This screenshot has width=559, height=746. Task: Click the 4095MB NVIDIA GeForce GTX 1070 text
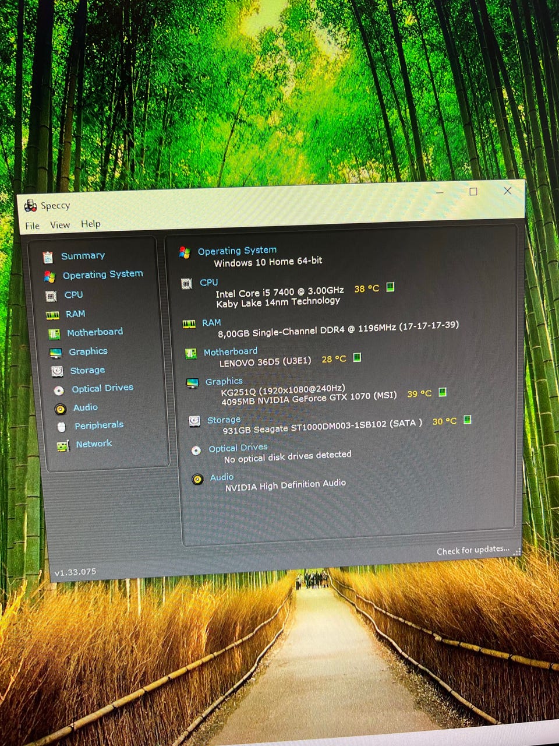pos(309,398)
